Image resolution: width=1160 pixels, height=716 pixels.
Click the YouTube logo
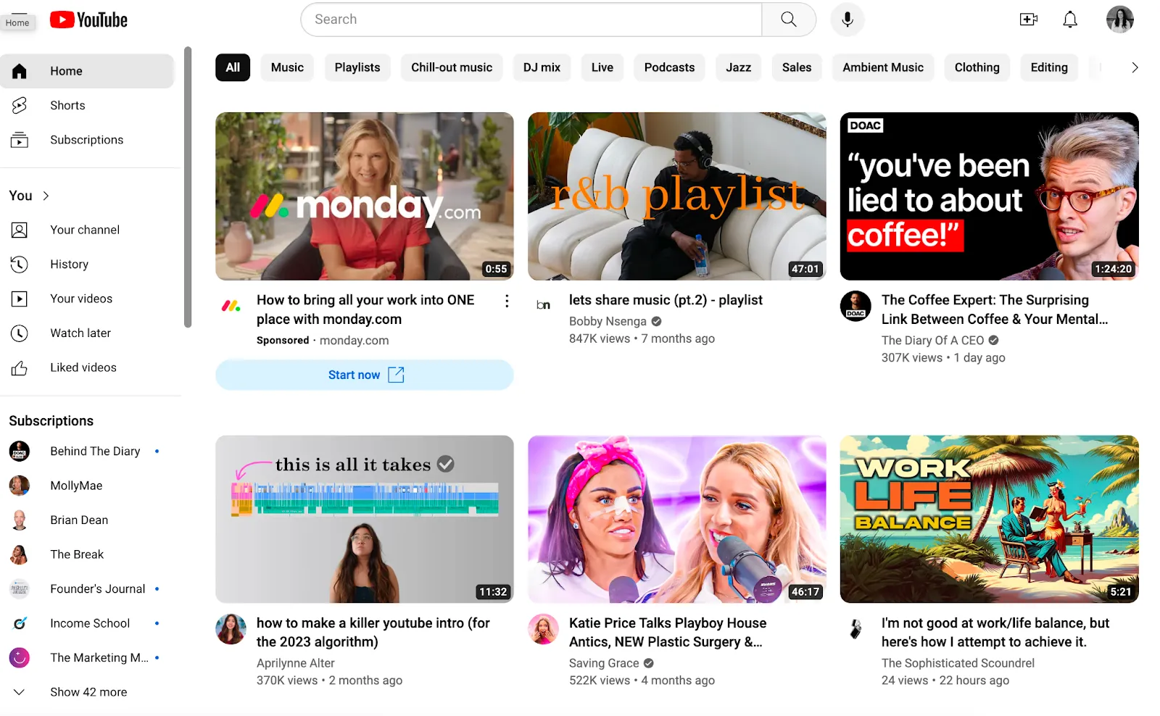tap(88, 20)
